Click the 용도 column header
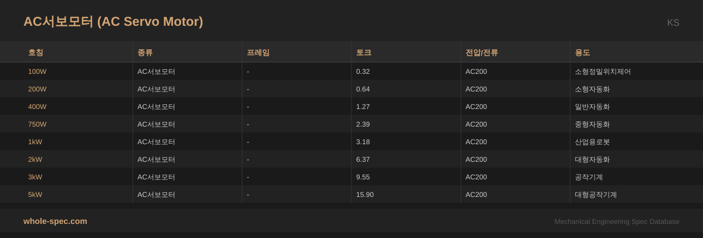This screenshot has width=703, height=238. tap(582, 52)
